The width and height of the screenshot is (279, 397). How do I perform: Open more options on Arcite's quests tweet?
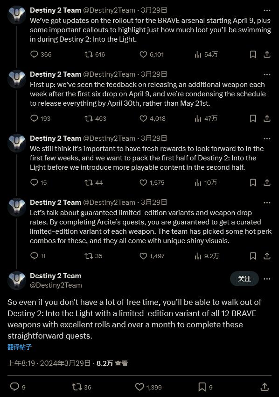click(x=267, y=202)
